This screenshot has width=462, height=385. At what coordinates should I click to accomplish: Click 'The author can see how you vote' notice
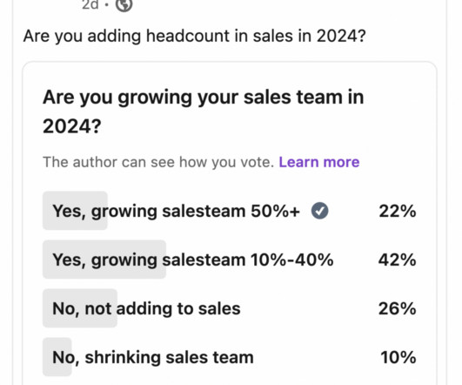[158, 162]
